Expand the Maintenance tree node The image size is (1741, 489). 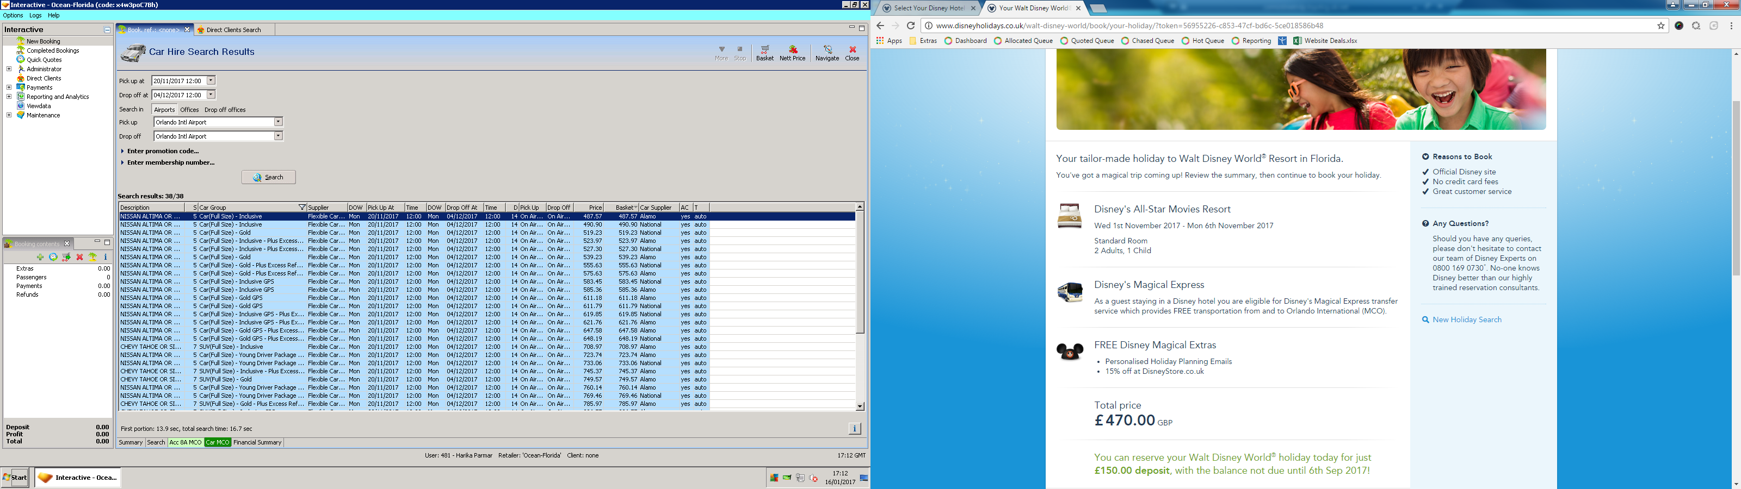(x=9, y=115)
